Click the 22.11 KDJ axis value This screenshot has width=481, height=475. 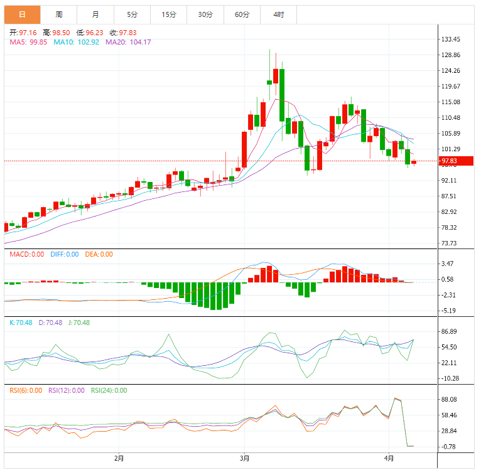pos(449,363)
